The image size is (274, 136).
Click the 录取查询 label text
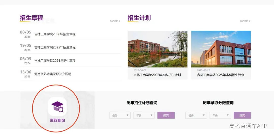pos(57,121)
